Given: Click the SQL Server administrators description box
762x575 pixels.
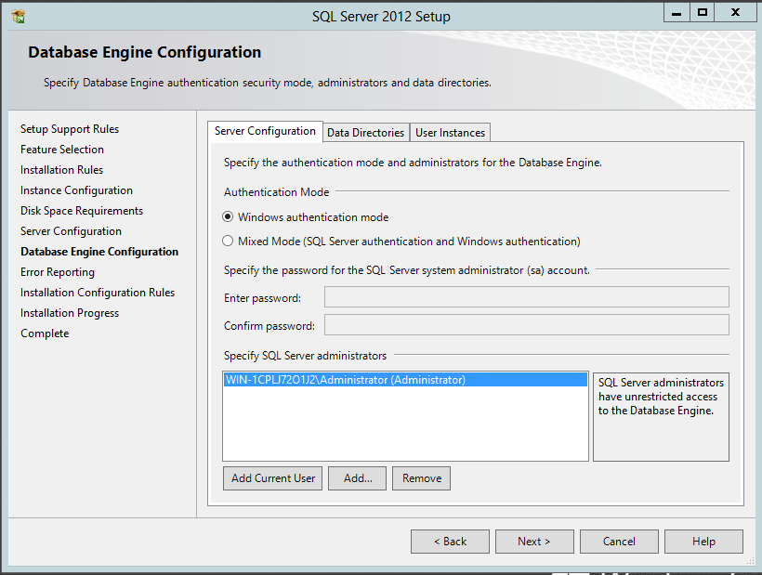Looking at the screenshot, I should point(661,417).
